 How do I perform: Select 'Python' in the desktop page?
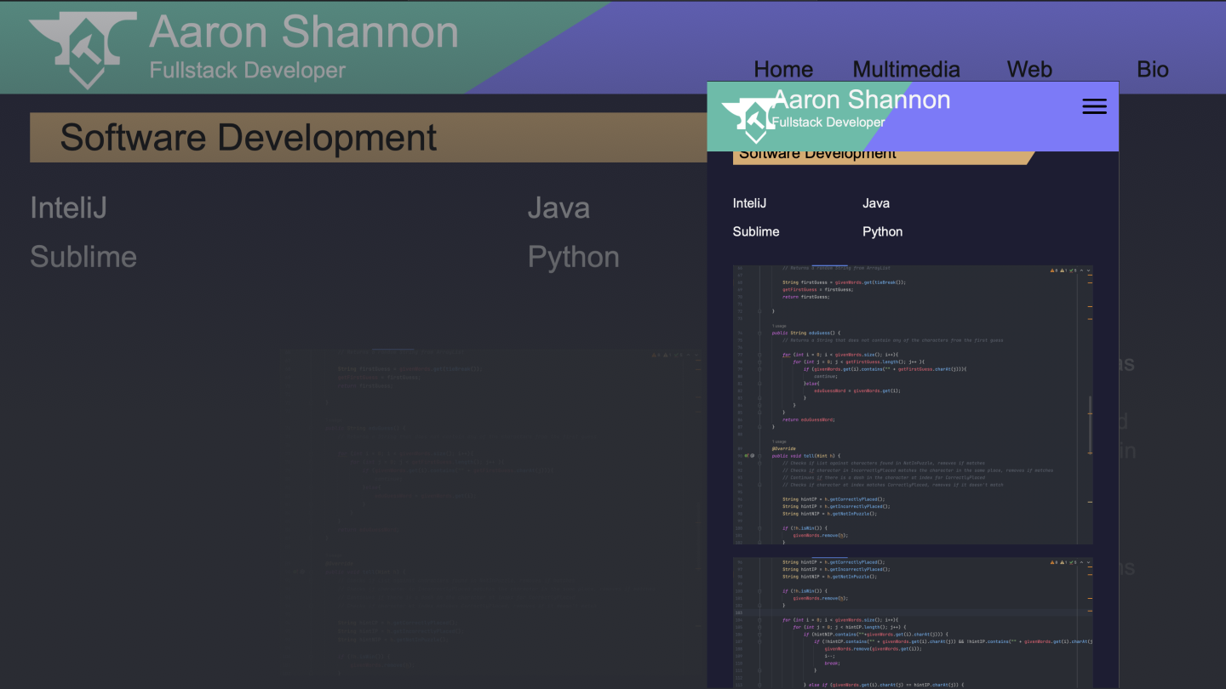[574, 258]
